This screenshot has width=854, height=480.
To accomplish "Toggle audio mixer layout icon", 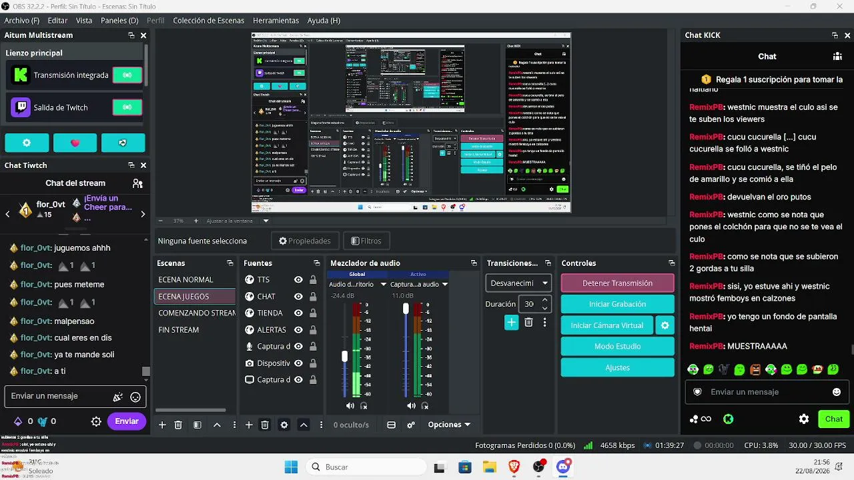I will pos(392,425).
